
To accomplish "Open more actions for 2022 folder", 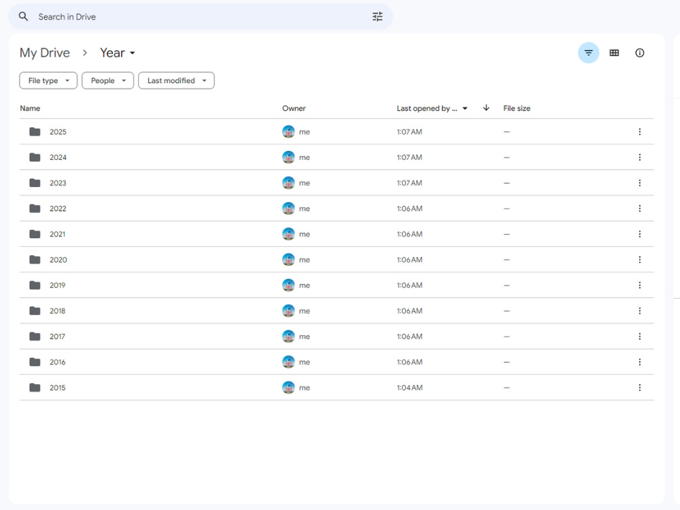I will tap(639, 209).
